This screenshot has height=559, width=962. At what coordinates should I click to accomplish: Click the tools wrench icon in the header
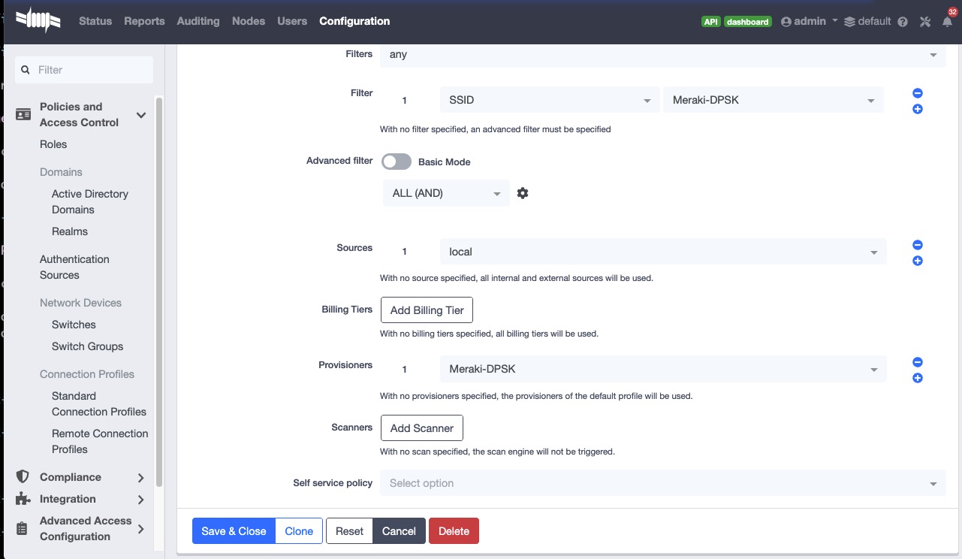(x=924, y=22)
